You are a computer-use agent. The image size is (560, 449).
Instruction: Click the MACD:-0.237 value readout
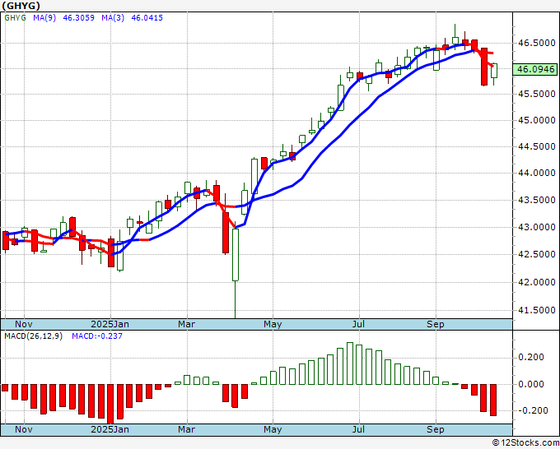click(97, 336)
